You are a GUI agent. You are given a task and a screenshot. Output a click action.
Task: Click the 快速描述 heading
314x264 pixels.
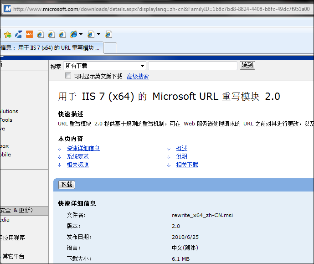pyautogui.click(x=71, y=114)
